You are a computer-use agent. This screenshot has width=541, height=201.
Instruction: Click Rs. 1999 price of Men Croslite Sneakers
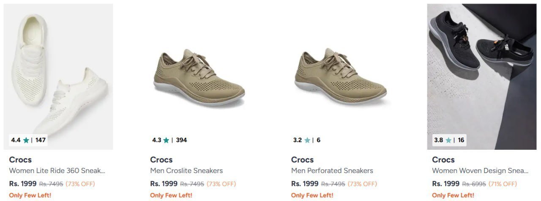tap(164, 184)
